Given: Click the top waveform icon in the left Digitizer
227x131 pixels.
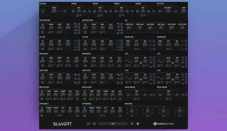Looking at the screenshot, I should tap(75, 75).
